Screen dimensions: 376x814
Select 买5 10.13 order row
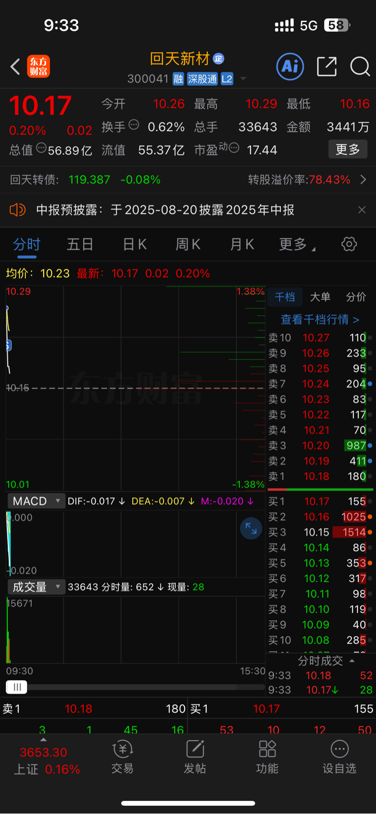tap(321, 563)
